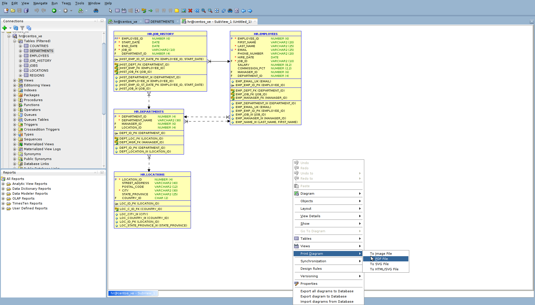535x305 pixels.
Task: Click the New file toolbar icon
Action: click(6, 11)
